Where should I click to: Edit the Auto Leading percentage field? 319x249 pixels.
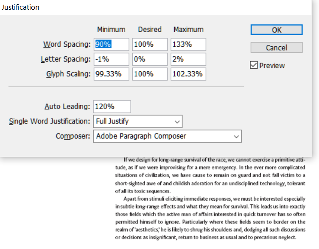(112, 106)
